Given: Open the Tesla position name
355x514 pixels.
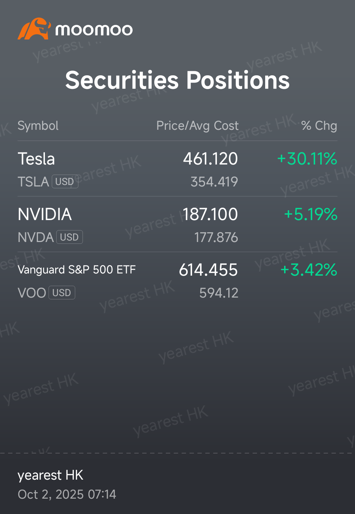Looking at the screenshot, I should (36, 159).
